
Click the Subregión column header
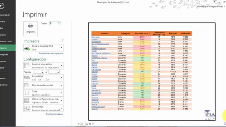pos(125,34)
